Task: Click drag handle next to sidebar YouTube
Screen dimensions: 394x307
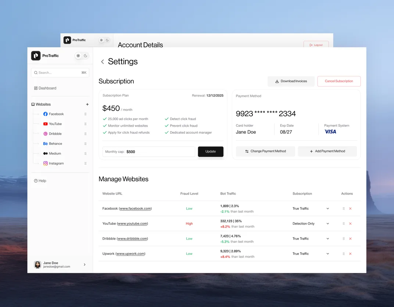Action: tap(85, 124)
